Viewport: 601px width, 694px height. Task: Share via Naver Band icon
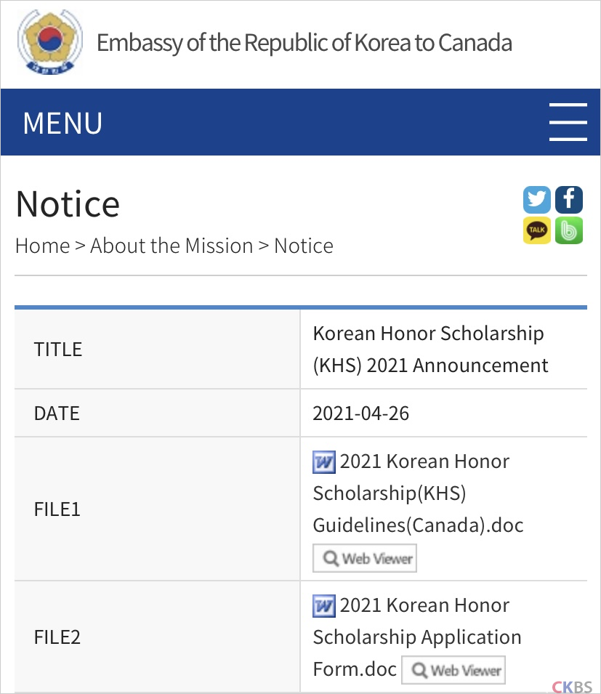pyautogui.click(x=569, y=230)
